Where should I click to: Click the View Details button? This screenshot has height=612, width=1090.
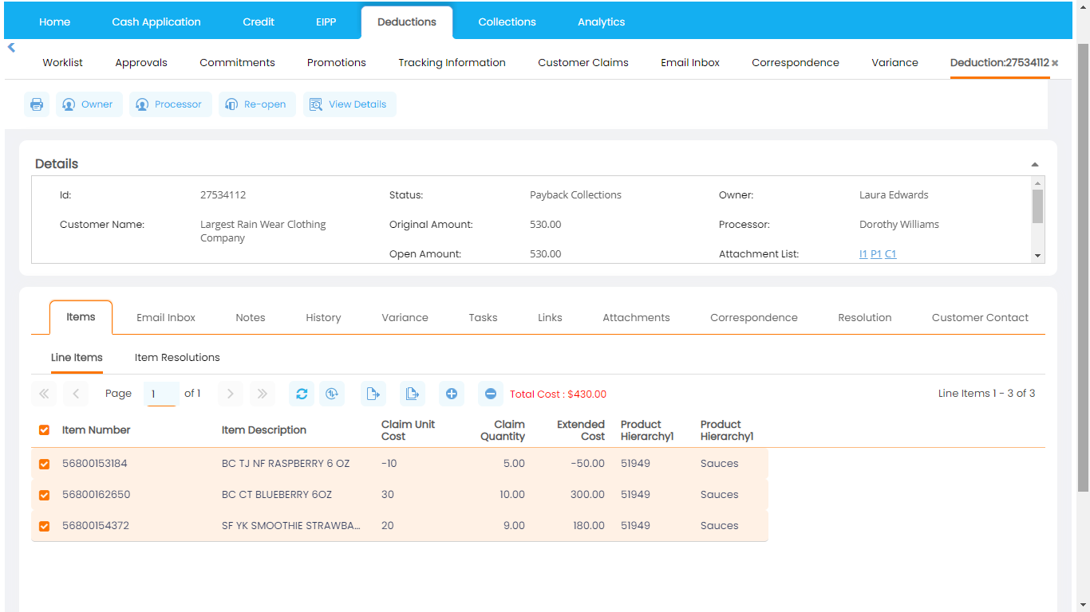[350, 104]
